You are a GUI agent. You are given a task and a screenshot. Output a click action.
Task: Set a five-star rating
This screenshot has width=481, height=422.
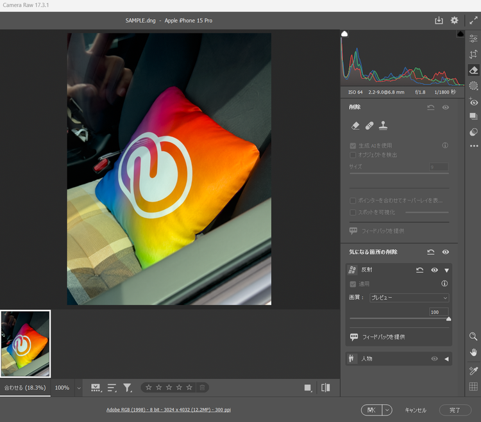(x=189, y=387)
